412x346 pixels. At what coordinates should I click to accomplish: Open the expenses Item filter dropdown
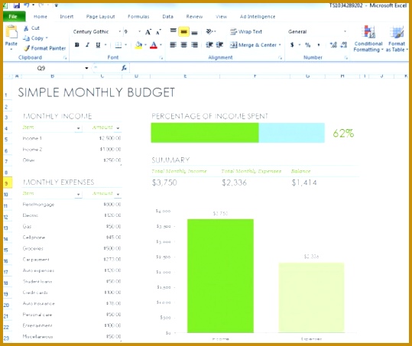tap(78, 194)
